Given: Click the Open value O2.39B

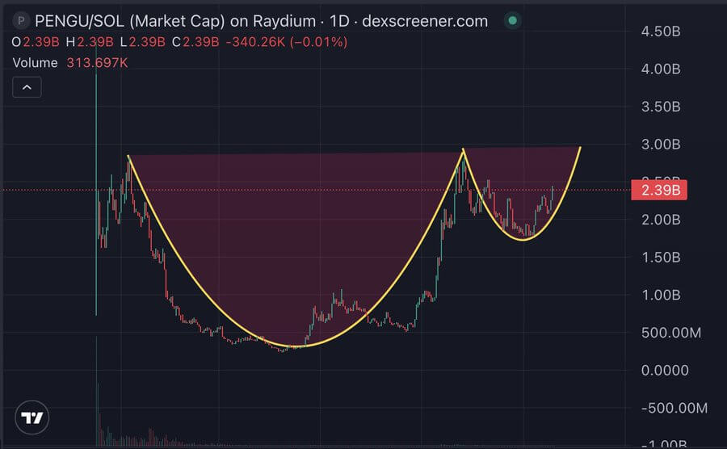Looking at the screenshot, I should click(x=36, y=42).
